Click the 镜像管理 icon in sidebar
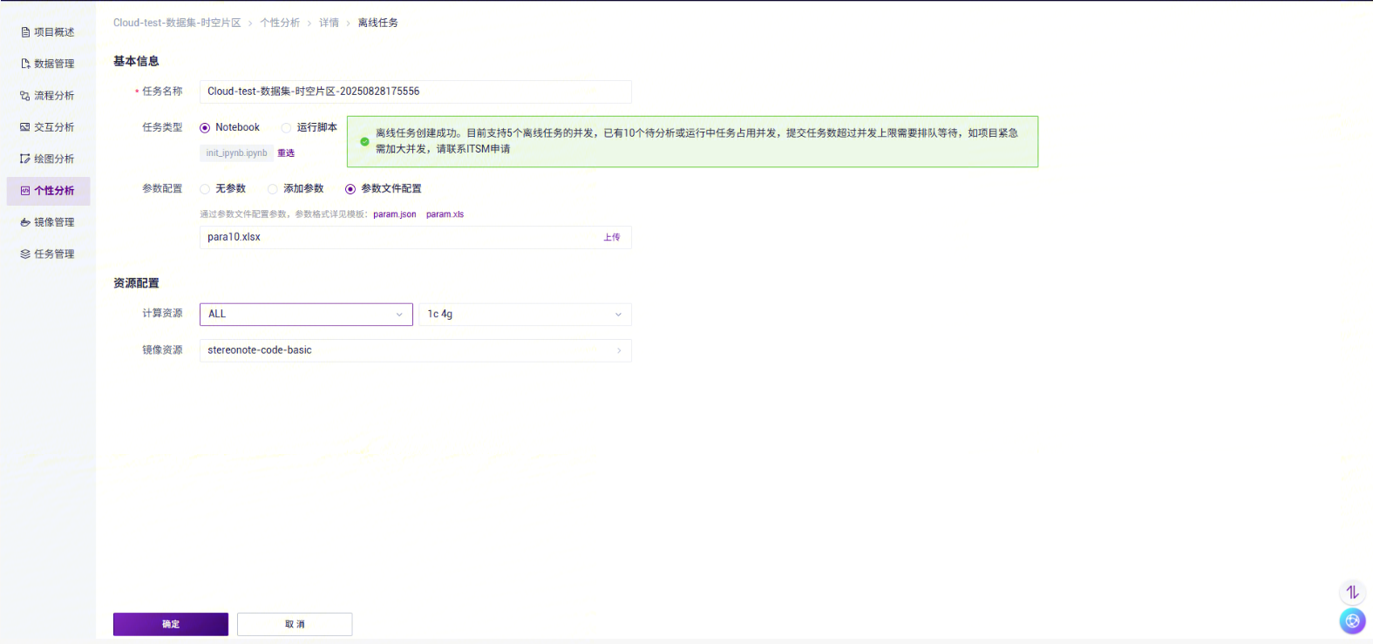 25,222
